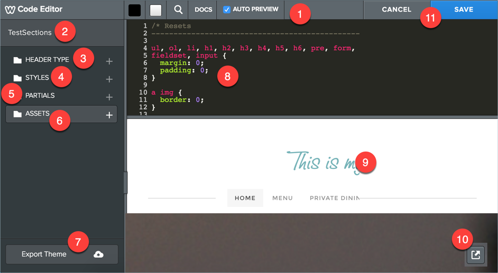Click the blue SAVE button

464,10
